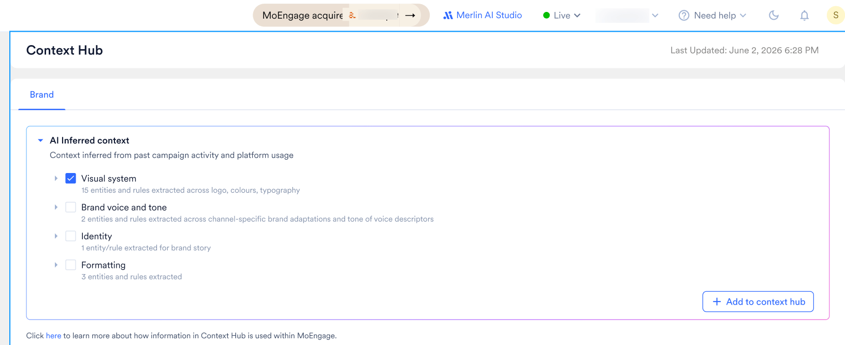Image resolution: width=845 pixels, height=345 pixels.
Task: Check the Brand voice and tone checkbox
Action: (x=71, y=207)
